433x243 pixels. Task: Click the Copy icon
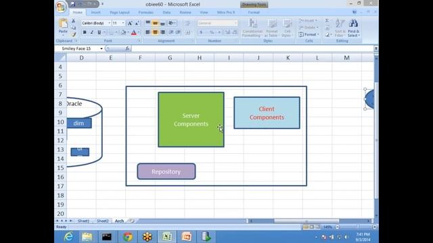point(74,28)
